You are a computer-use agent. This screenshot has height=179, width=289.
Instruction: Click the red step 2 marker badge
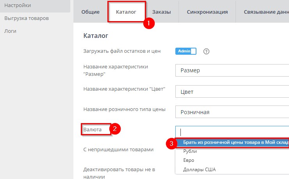114,129
